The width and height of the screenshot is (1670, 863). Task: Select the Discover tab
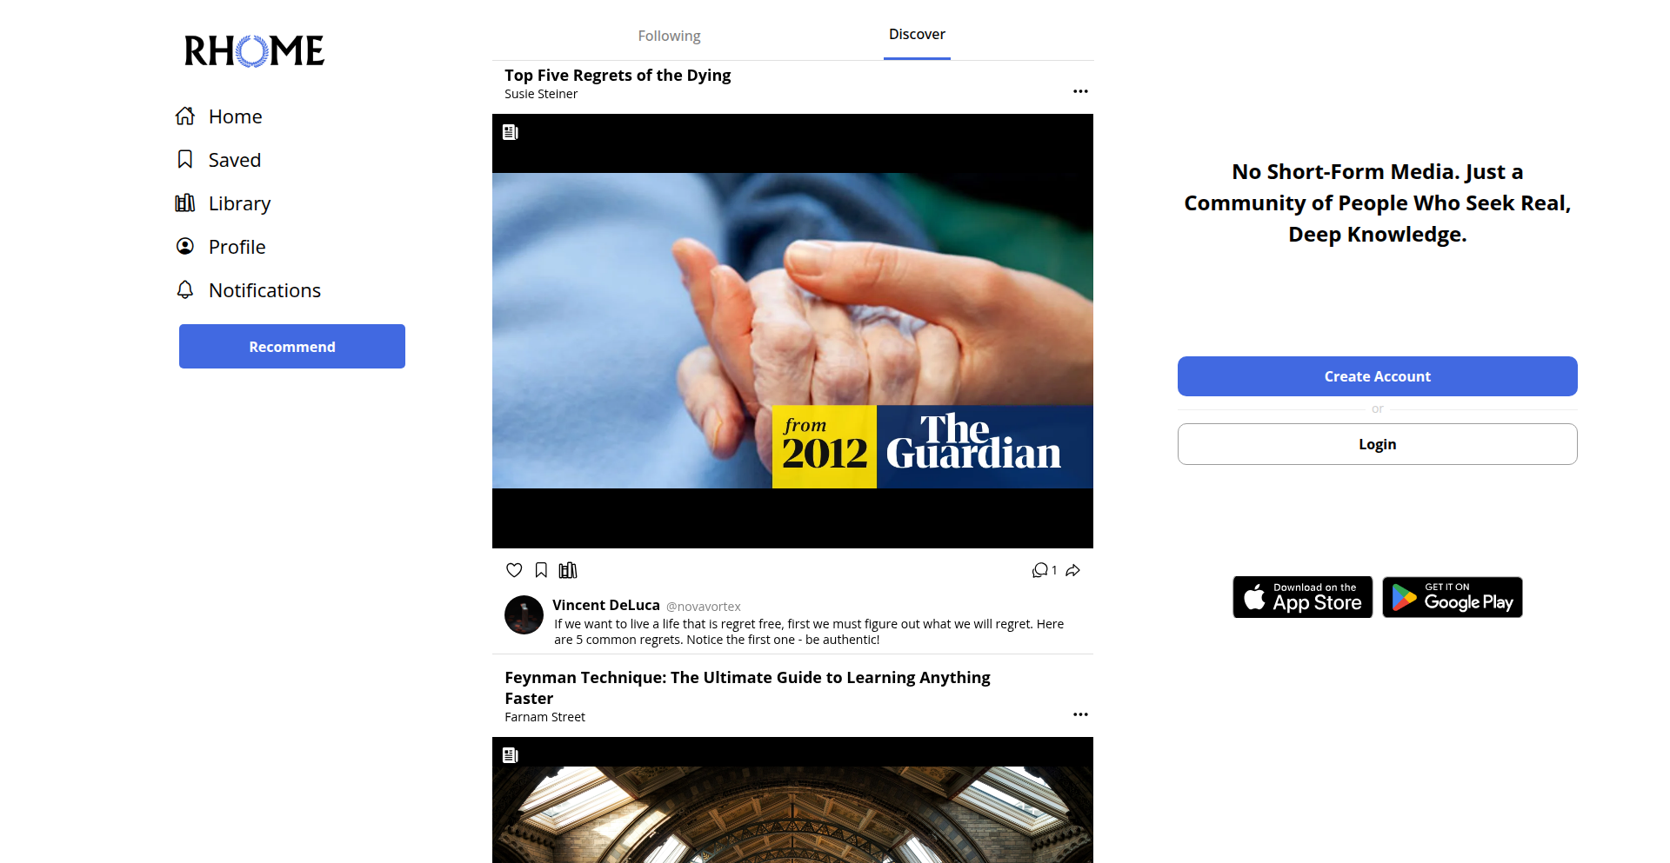[x=917, y=35]
